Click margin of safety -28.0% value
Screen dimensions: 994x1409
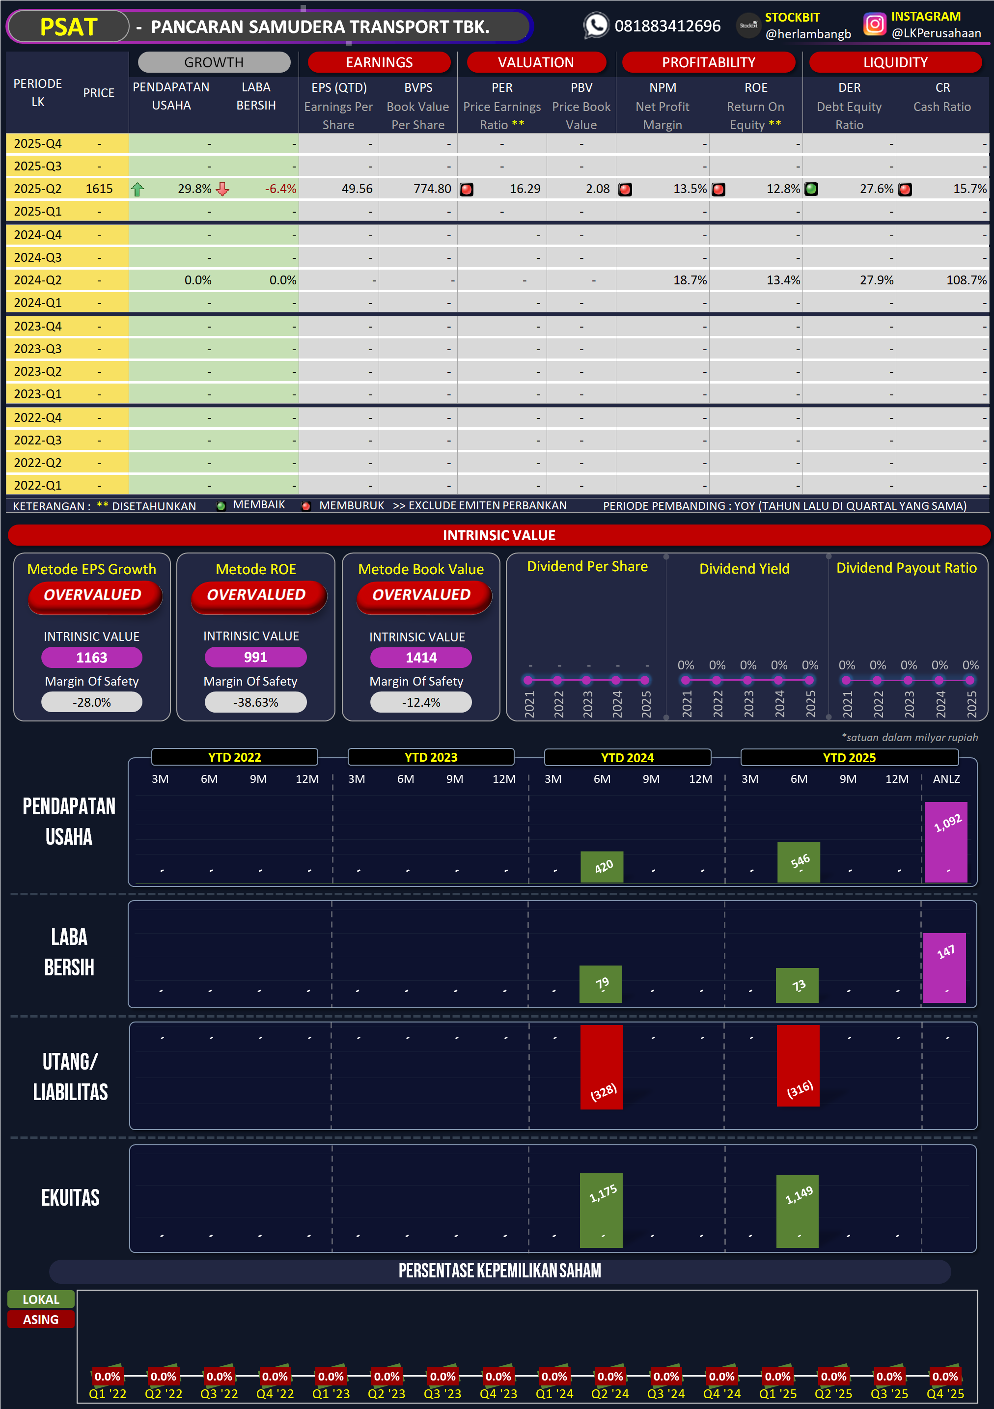(x=91, y=702)
